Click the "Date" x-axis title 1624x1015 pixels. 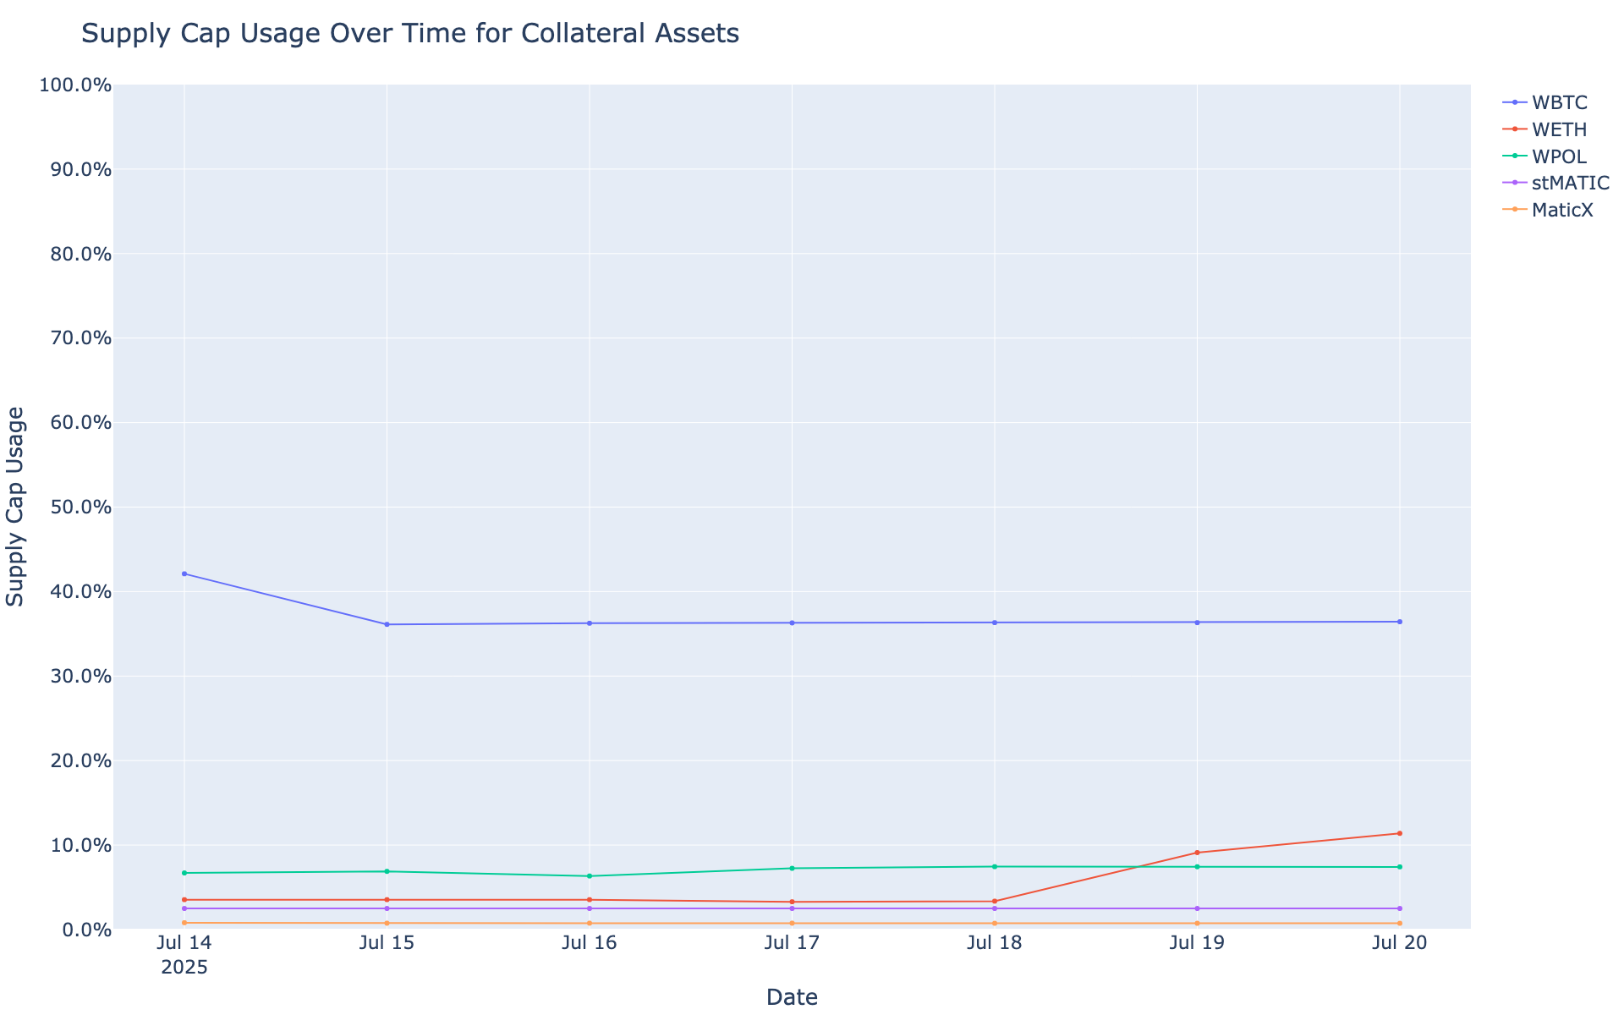click(x=792, y=997)
